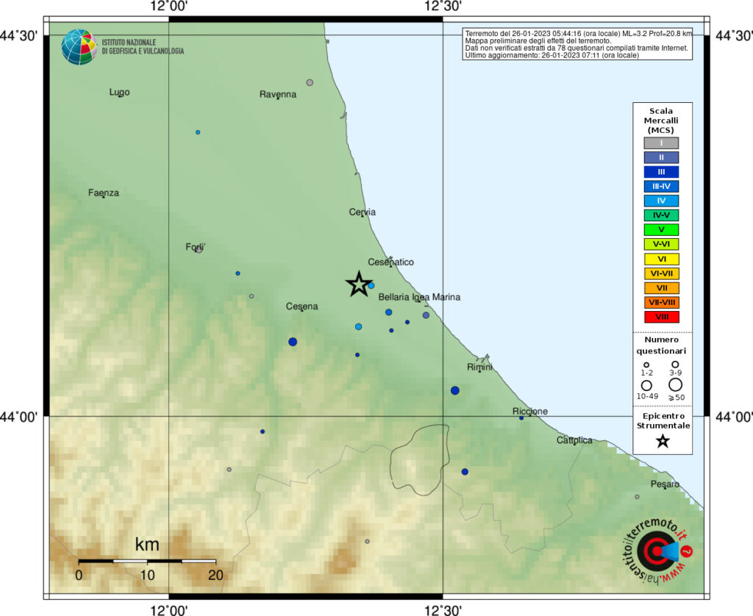Screen dimensions: 753x616
Task: Click the epicenter star symbol in the legend
Action: [663, 441]
